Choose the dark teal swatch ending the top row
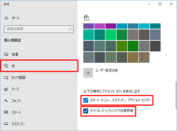 (155, 26)
